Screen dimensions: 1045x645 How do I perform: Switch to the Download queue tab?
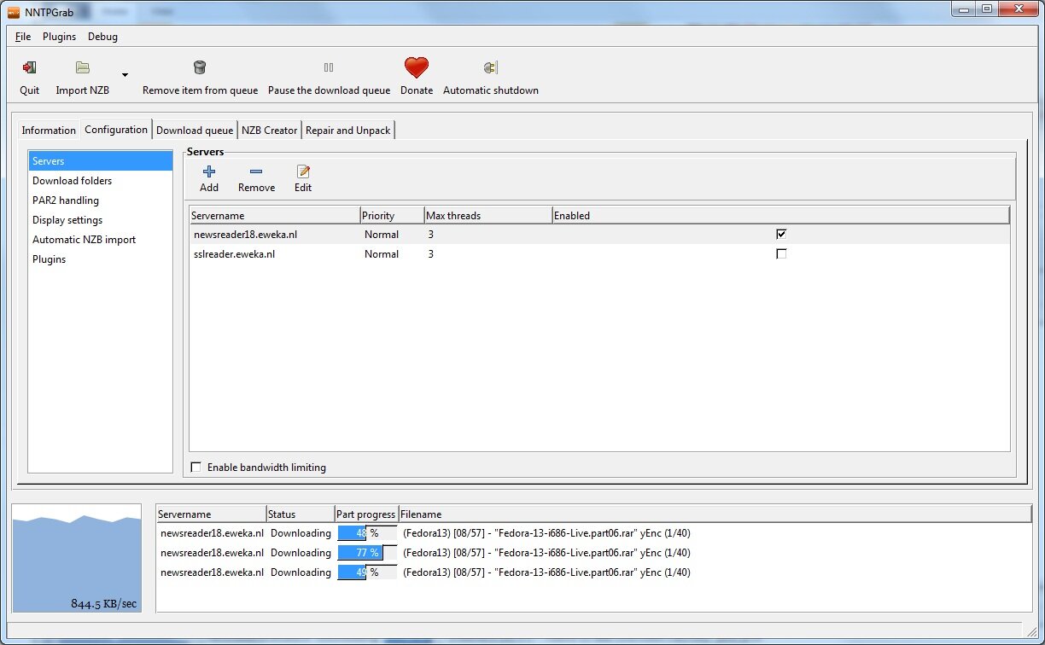pos(195,131)
